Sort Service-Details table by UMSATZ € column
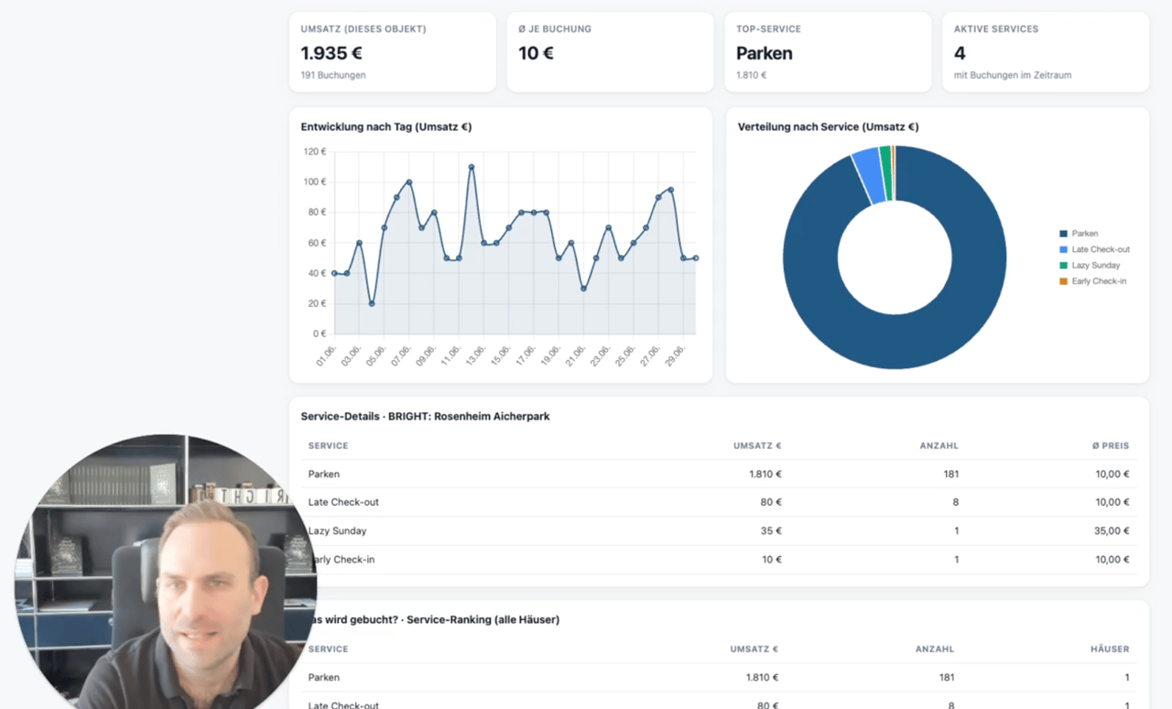Image resolution: width=1172 pixels, height=709 pixels. [757, 446]
